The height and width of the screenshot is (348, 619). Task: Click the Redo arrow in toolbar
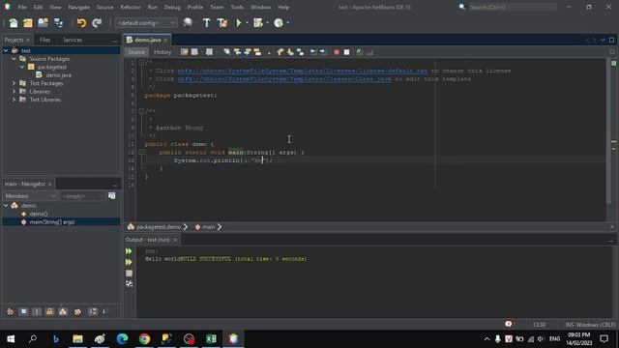(x=97, y=23)
